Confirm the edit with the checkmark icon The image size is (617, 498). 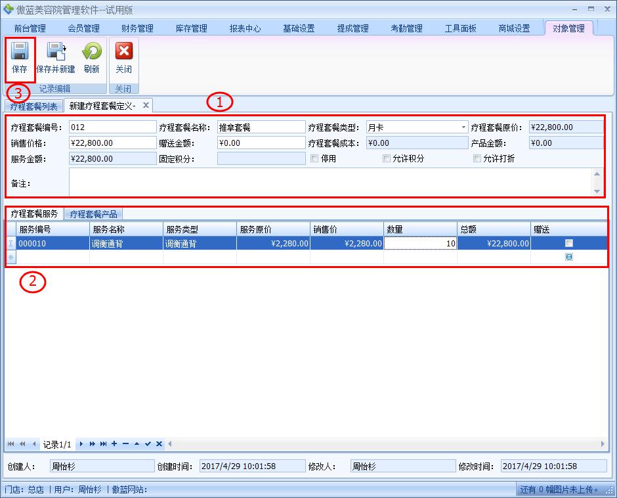coord(148,444)
